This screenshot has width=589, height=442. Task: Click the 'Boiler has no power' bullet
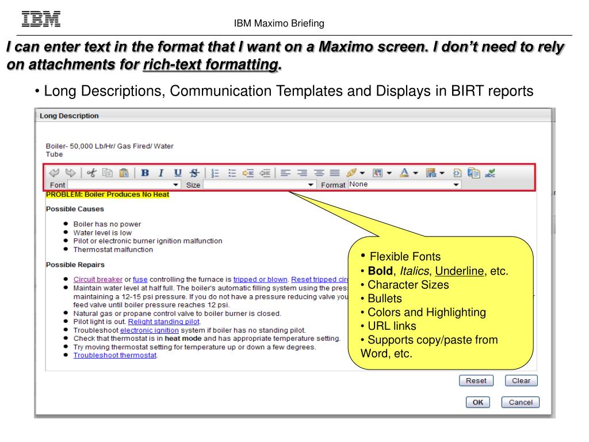(107, 224)
